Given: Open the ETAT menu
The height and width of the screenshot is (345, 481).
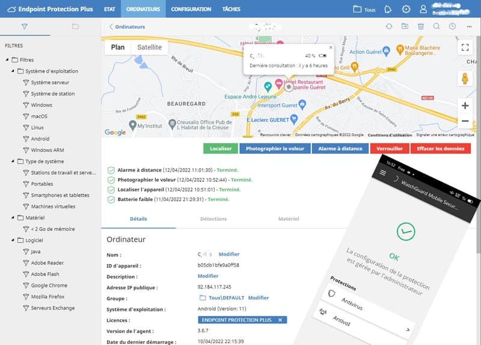Looking at the screenshot, I should click(x=109, y=9).
